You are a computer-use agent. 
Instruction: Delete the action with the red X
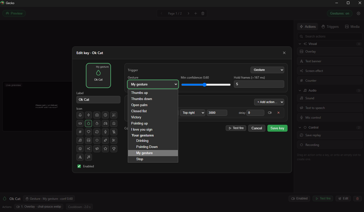point(278,113)
